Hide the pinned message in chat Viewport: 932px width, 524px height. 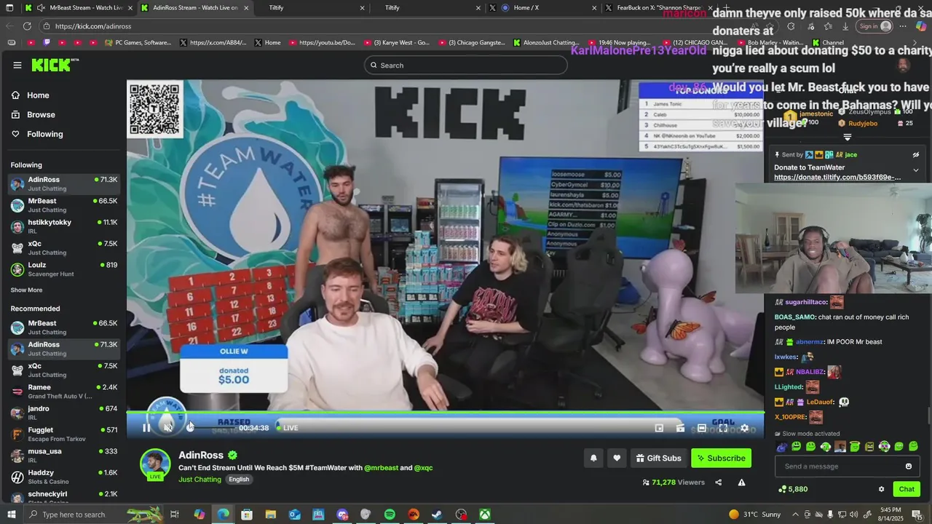[x=916, y=155]
